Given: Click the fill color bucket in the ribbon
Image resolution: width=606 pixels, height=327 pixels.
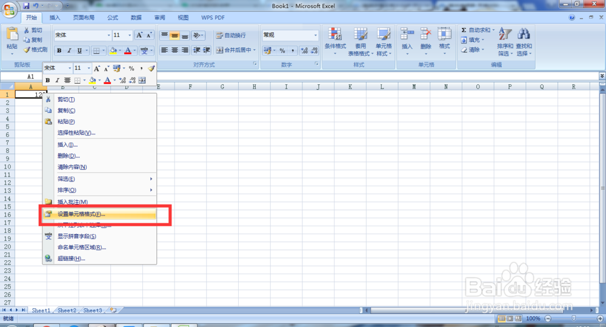Looking at the screenshot, I should click(113, 50).
